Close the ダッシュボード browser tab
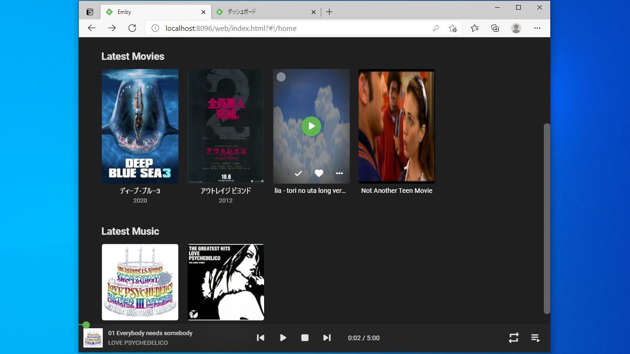The width and height of the screenshot is (630, 354). pyautogui.click(x=313, y=12)
